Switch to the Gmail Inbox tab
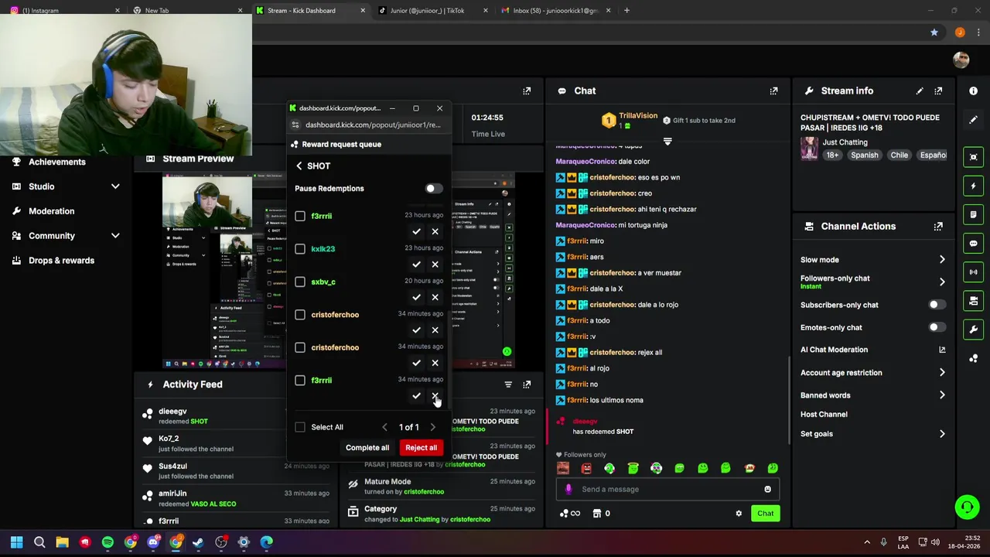The height and width of the screenshot is (557, 990). click(555, 11)
